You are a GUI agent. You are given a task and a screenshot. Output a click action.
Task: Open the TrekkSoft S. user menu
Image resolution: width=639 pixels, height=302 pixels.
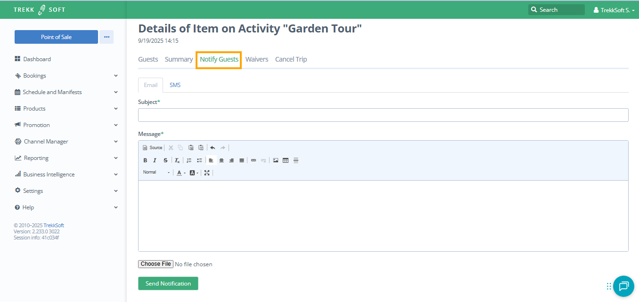tap(614, 10)
